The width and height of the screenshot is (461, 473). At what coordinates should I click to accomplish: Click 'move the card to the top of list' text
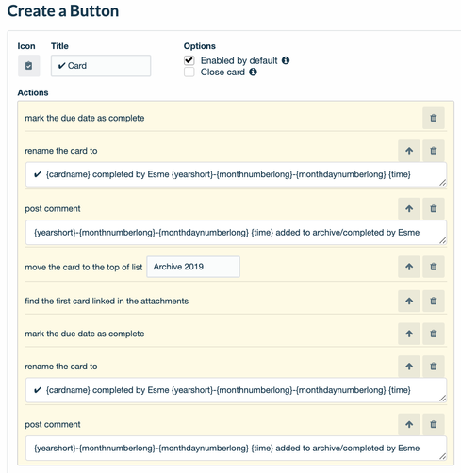point(84,267)
